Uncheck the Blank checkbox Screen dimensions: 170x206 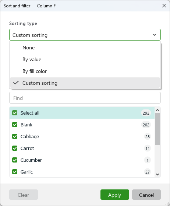click(x=15, y=125)
